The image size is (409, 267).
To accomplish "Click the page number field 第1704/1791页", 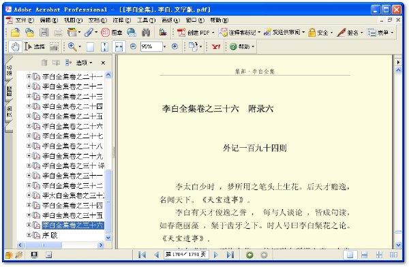I will point(186,254).
